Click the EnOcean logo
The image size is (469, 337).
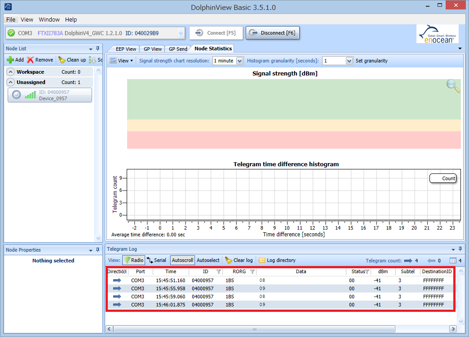437,34
